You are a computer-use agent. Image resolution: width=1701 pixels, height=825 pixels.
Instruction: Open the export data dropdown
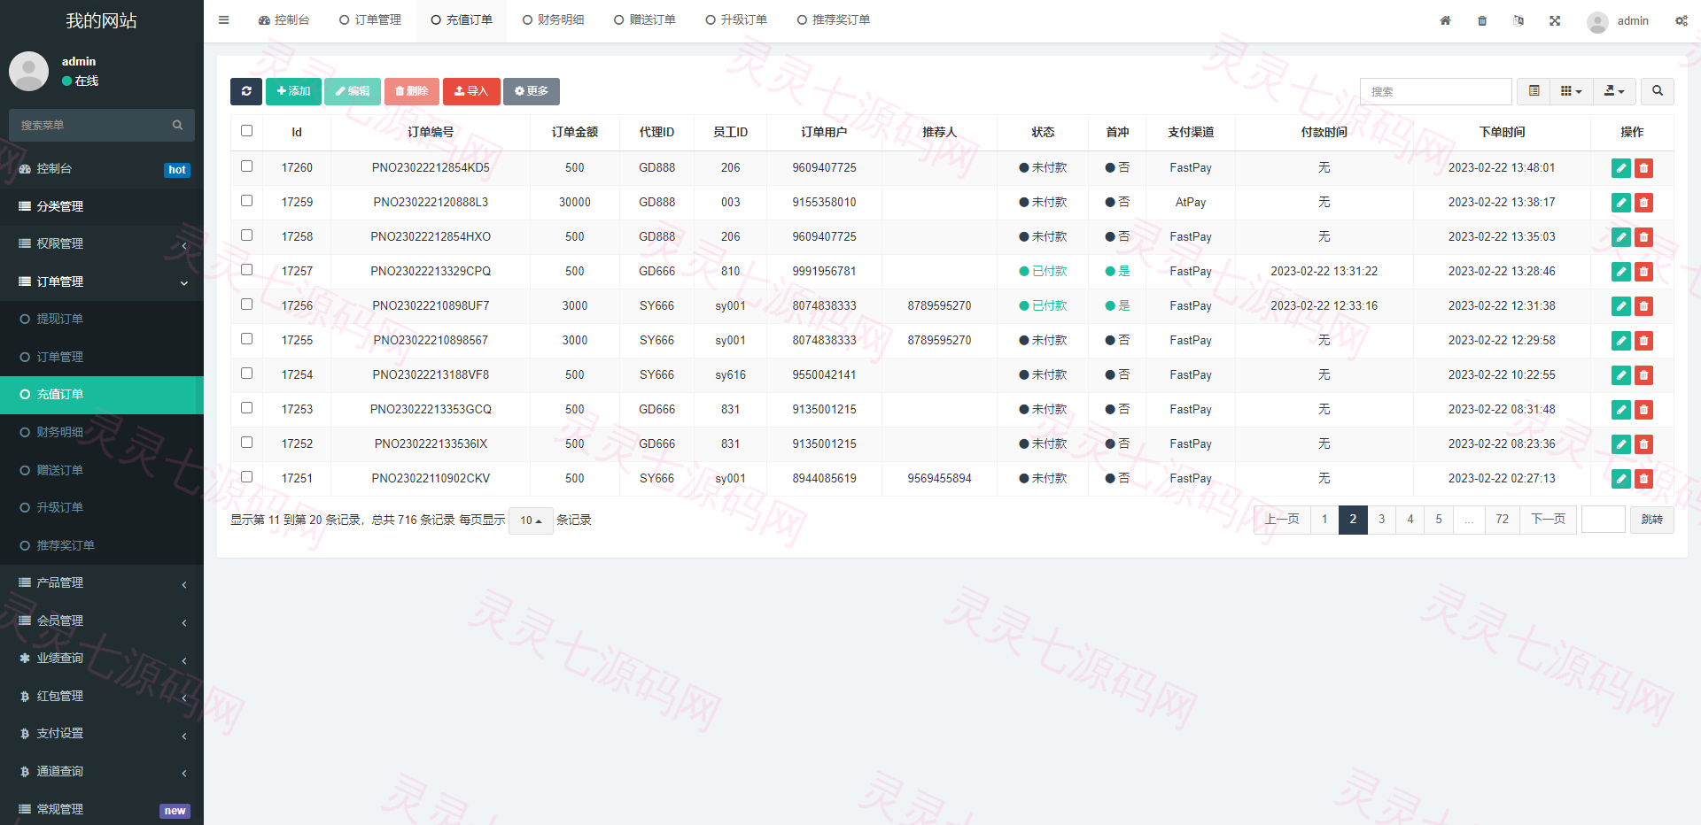point(1614,91)
